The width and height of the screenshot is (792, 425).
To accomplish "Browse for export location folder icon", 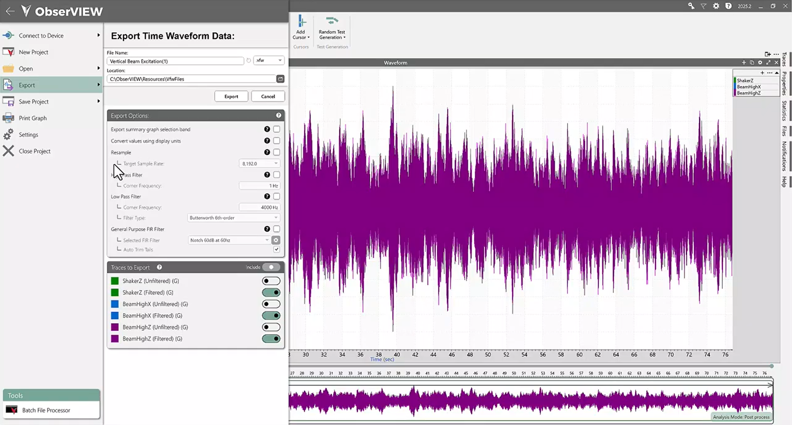I will (x=280, y=79).
